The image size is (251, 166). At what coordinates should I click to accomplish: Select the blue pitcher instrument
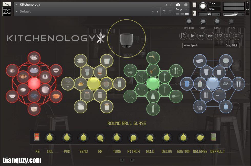pos(187,84)
